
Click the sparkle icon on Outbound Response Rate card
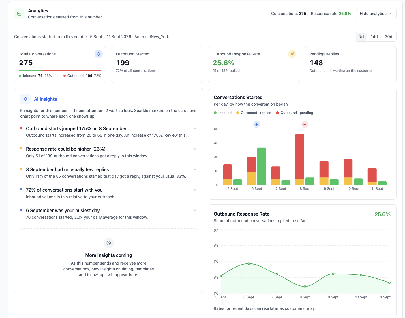tap(292, 54)
